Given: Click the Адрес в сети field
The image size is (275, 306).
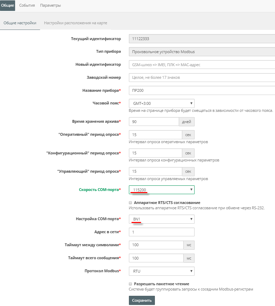Looking at the screenshot, I should point(162,232).
